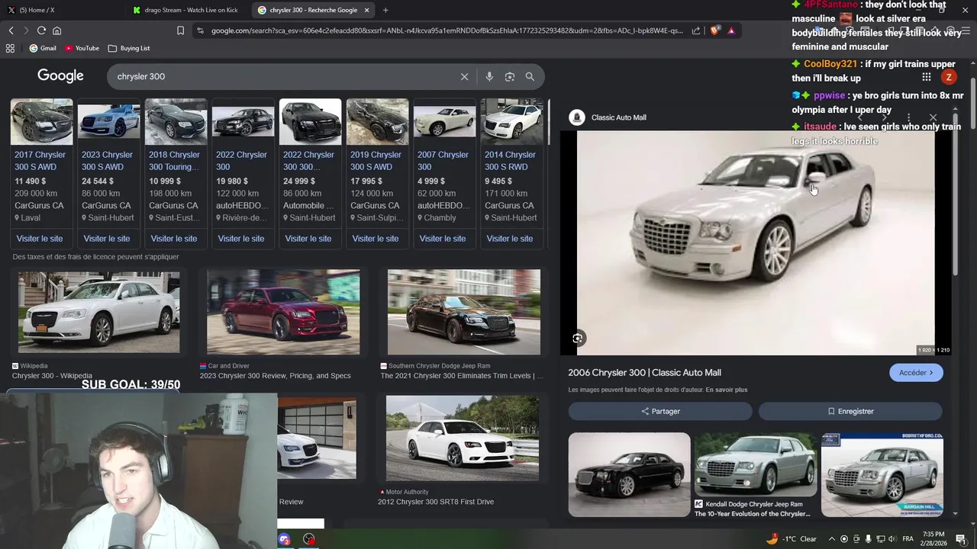Open Windows notification center
Screen dimensions: 977x549
click(x=961, y=539)
